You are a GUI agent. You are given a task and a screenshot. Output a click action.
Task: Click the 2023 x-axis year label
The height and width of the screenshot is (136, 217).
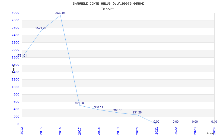(x=195, y=131)
